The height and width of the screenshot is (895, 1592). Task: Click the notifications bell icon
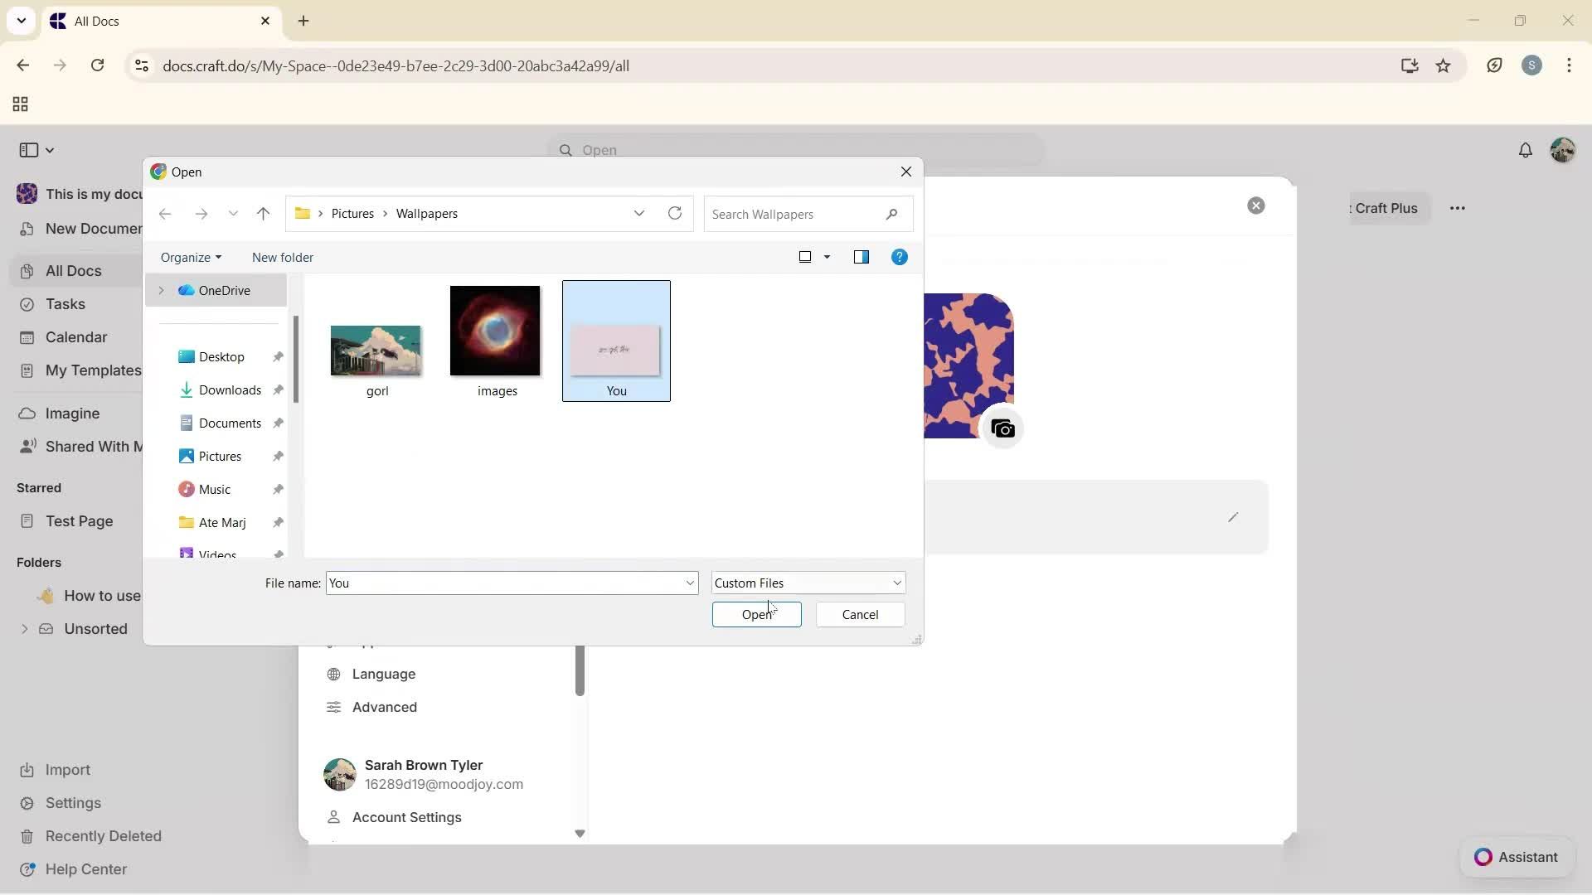click(x=1526, y=150)
